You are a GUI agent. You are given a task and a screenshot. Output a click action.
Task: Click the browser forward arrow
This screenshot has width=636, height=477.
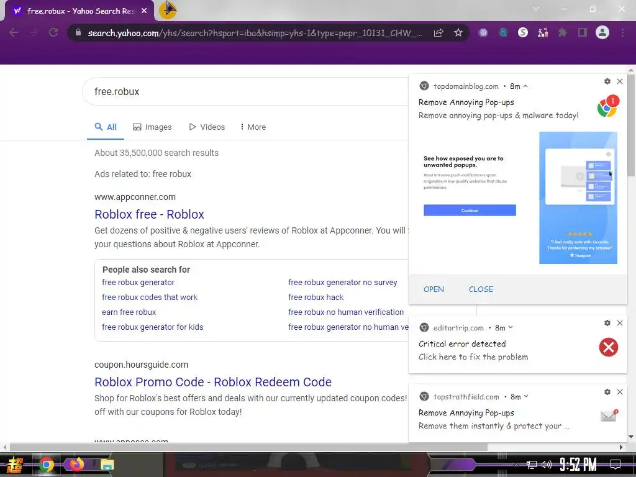34,32
